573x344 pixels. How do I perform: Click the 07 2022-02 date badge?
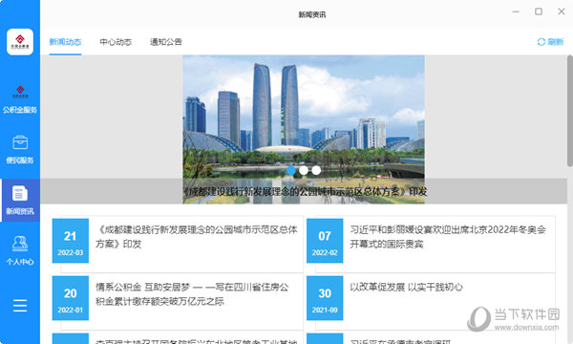(325, 241)
